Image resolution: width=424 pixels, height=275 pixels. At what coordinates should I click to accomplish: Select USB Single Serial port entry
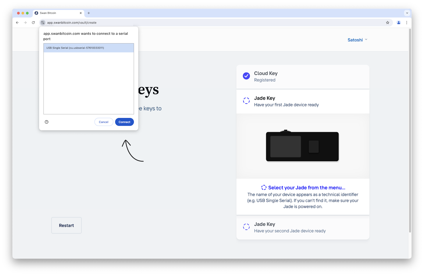click(89, 48)
